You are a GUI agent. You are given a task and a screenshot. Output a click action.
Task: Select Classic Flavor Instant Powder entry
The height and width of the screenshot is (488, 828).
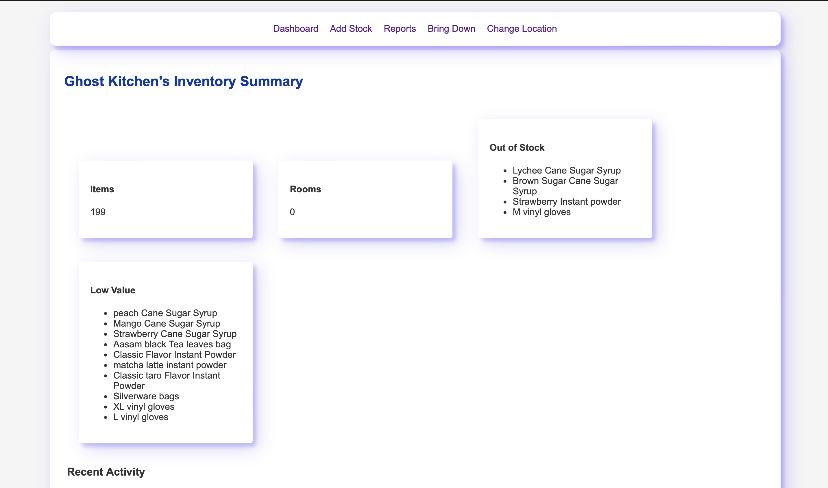174,355
